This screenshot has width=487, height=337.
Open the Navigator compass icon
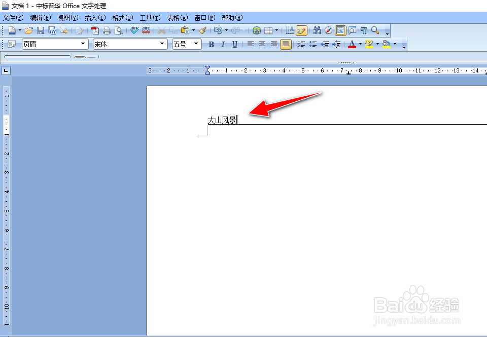pyautogui.click(x=329, y=30)
